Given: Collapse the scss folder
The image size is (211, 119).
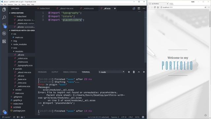Looking at the screenshot, I should click(15, 48).
